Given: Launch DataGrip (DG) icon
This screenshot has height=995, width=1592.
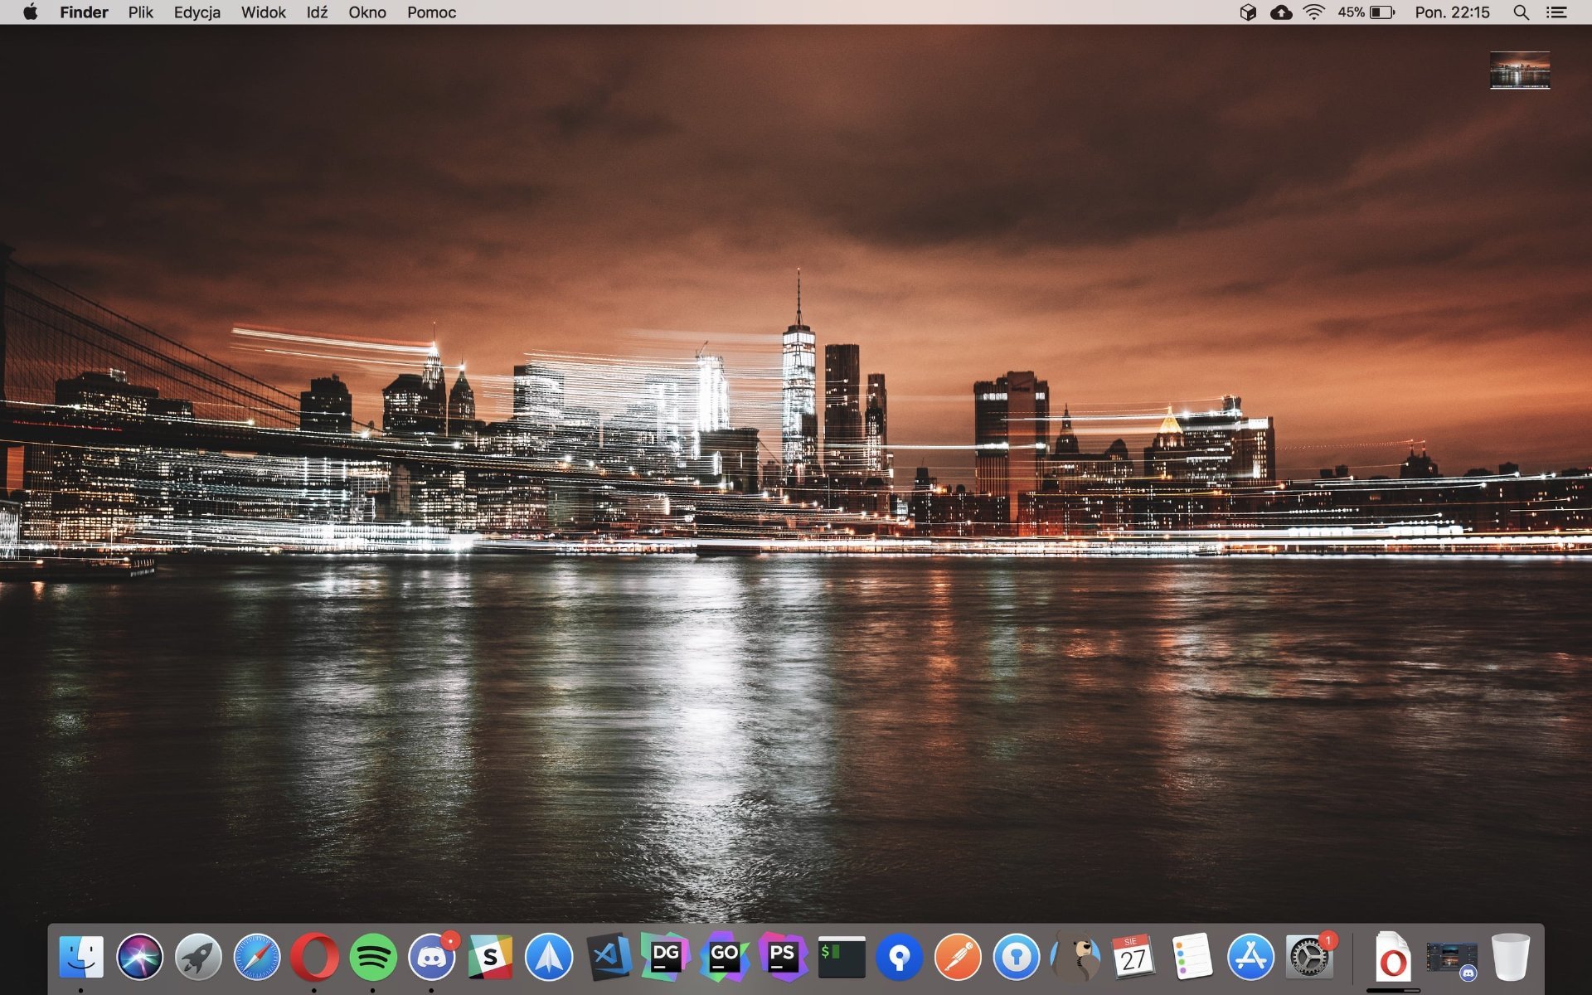Looking at the screenshot, I should pos(666,957).
